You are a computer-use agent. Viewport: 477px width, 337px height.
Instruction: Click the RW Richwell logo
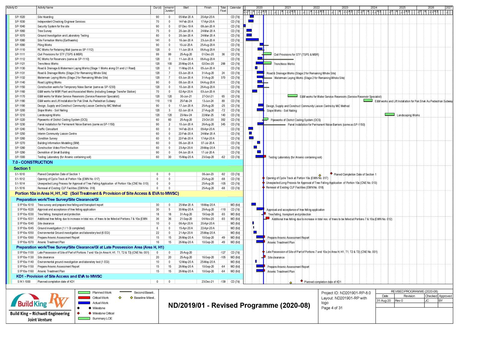[x=59, y=300]
